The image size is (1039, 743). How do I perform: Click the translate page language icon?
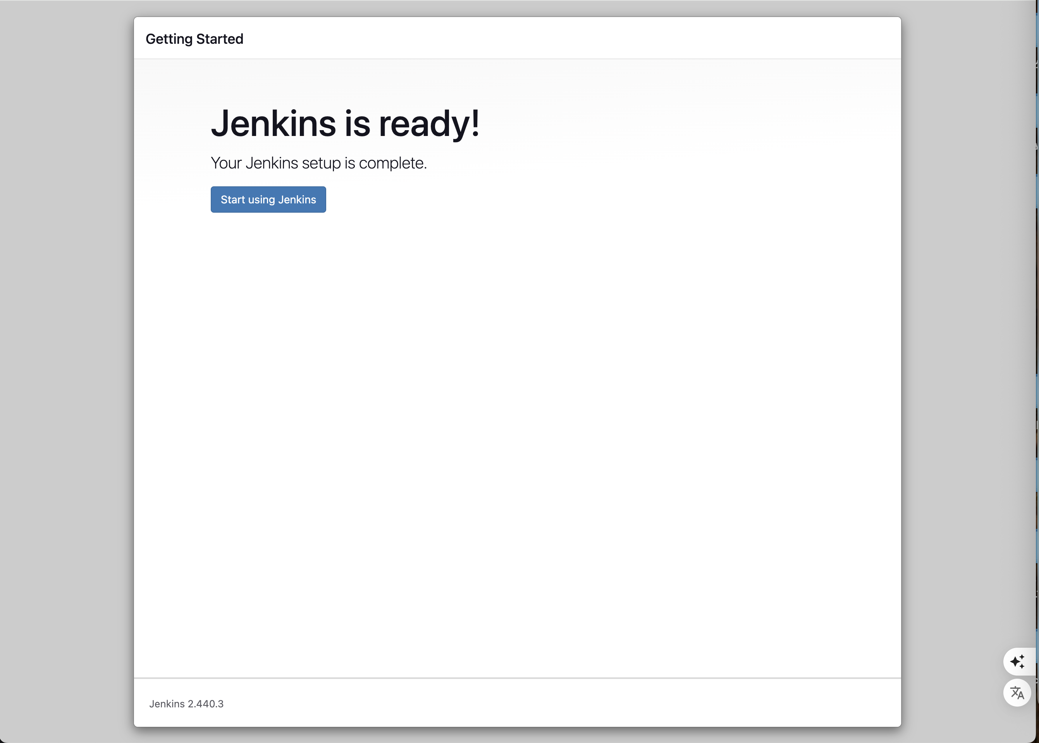[1017, 693]
